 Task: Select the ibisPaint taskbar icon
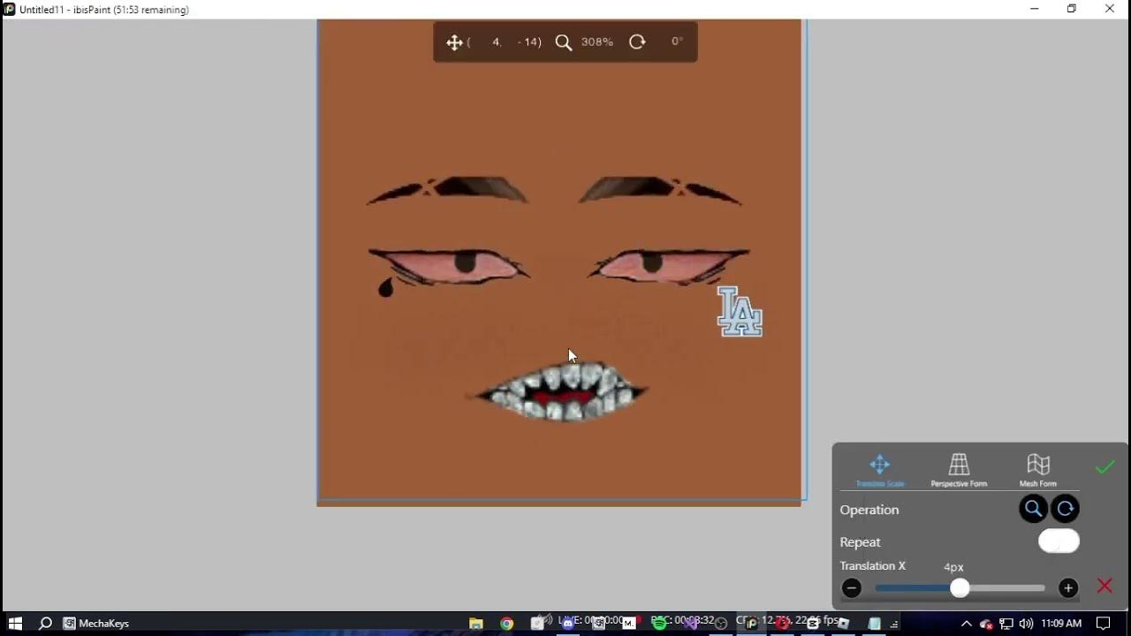click(752, 623)
